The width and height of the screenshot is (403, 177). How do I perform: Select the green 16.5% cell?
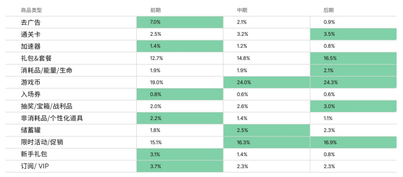[353, 58]
